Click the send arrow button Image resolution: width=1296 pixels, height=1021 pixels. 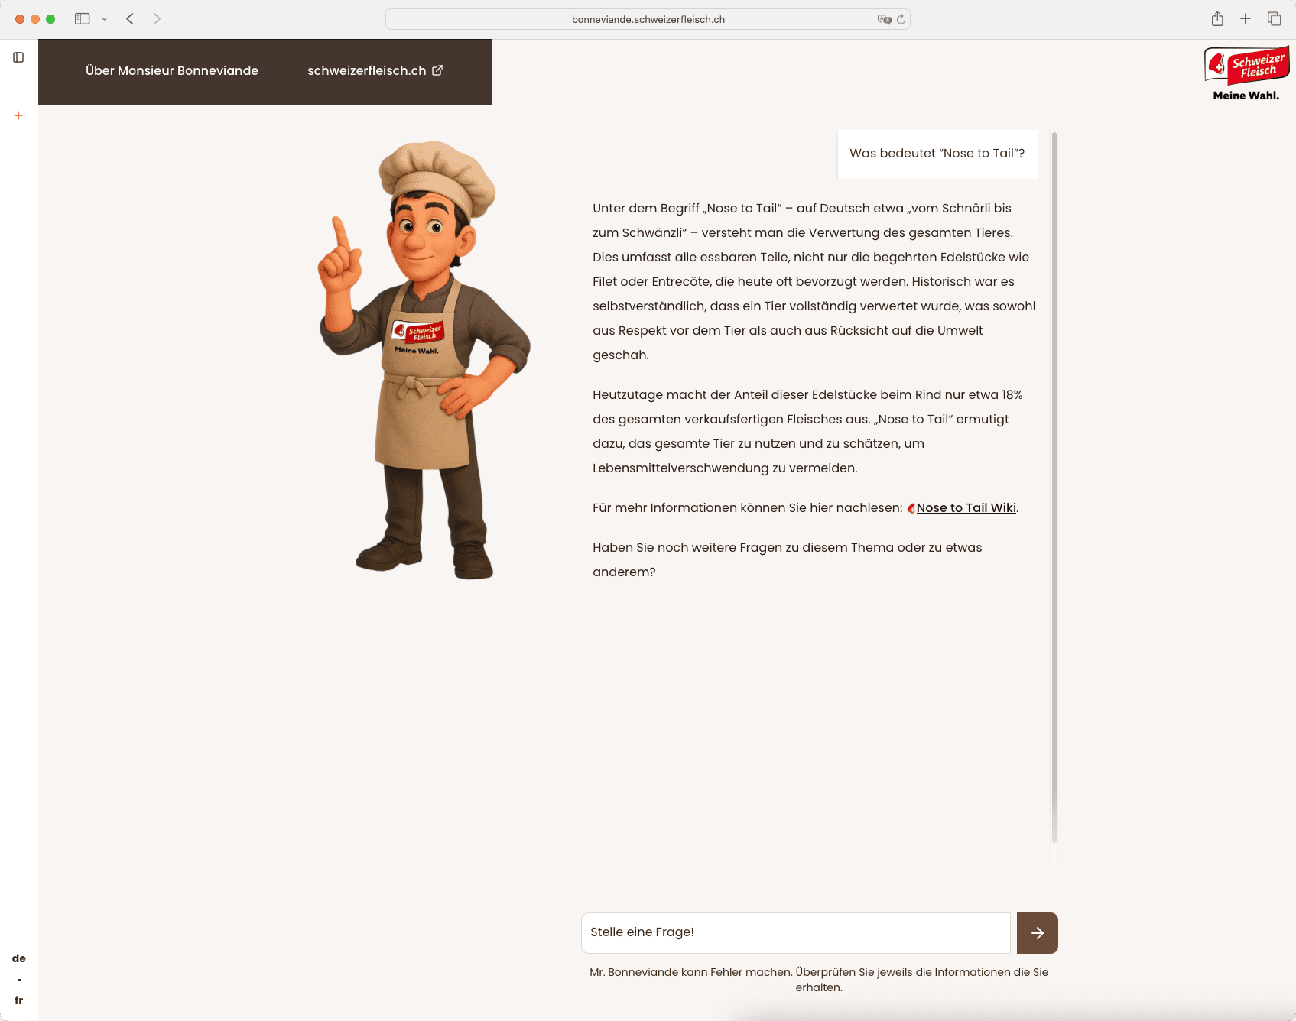point(1037,933)
